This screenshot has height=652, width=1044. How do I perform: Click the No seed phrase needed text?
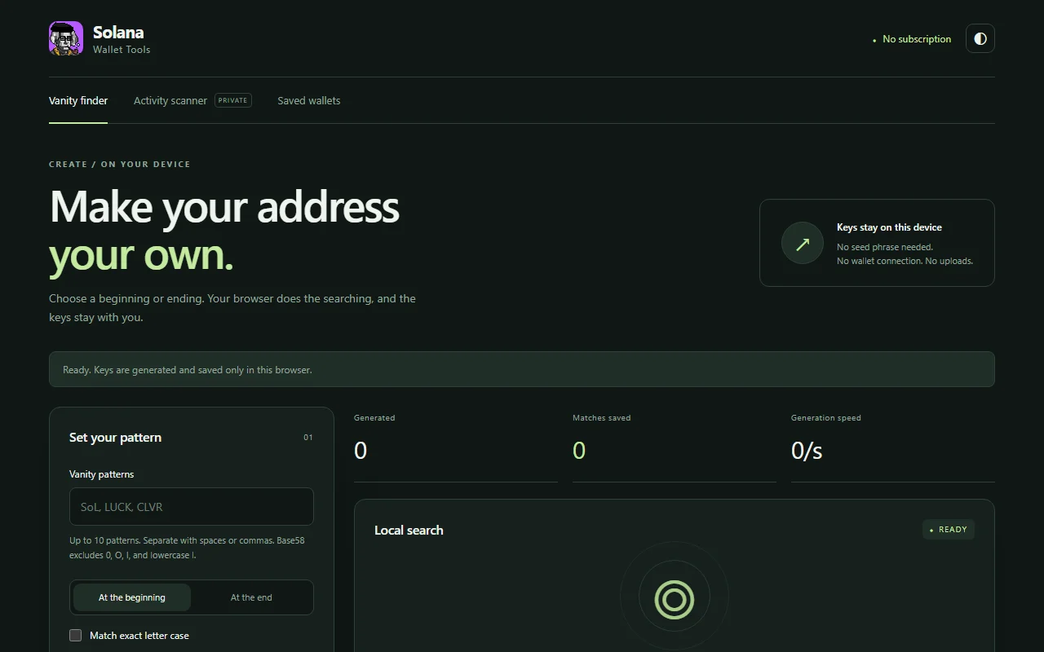point(885,247)
